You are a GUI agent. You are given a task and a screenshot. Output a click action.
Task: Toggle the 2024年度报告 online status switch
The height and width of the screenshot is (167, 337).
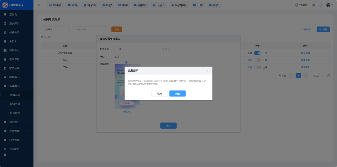pyautogui.click(x=257, y=53)
